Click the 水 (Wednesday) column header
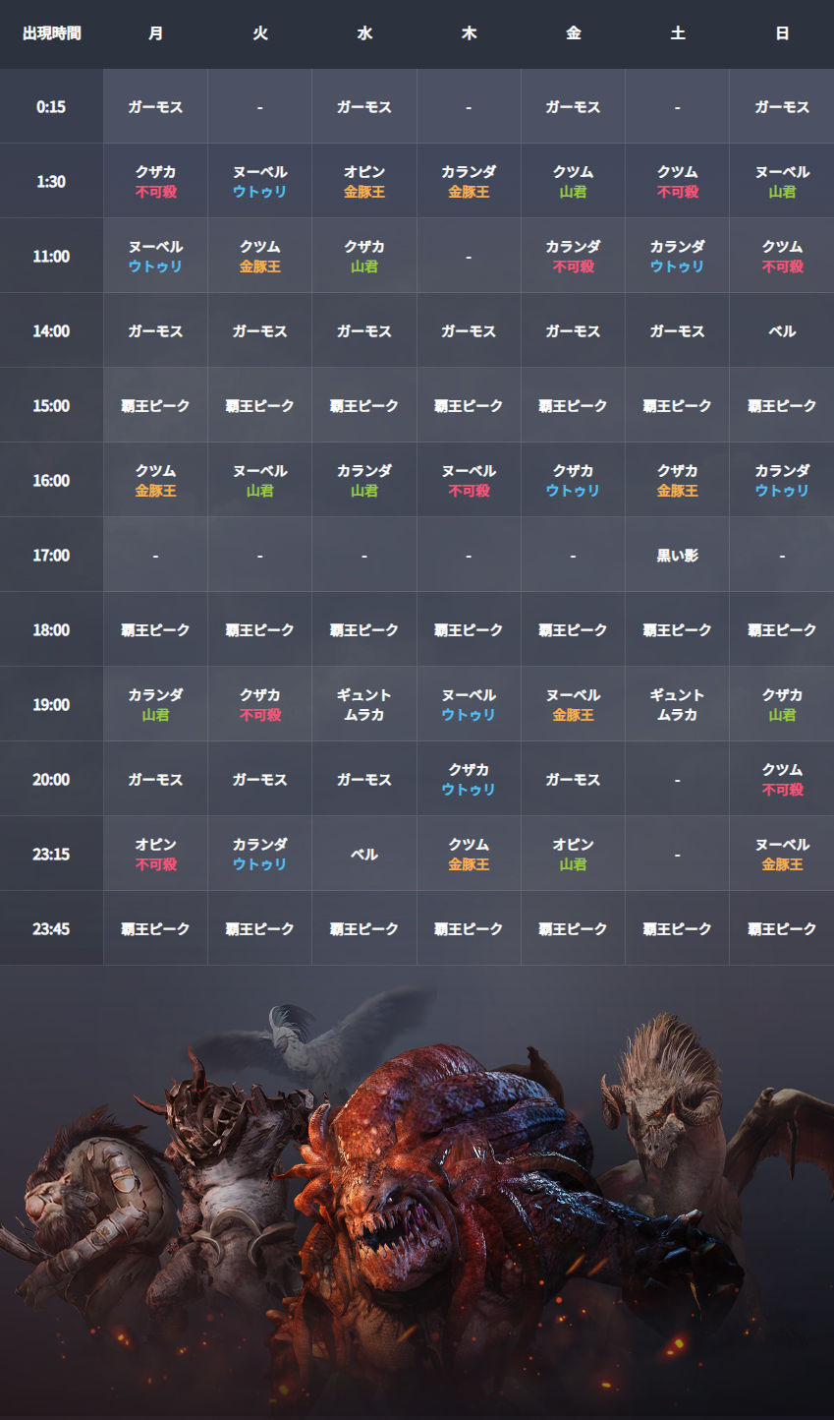 click(364, 33)
